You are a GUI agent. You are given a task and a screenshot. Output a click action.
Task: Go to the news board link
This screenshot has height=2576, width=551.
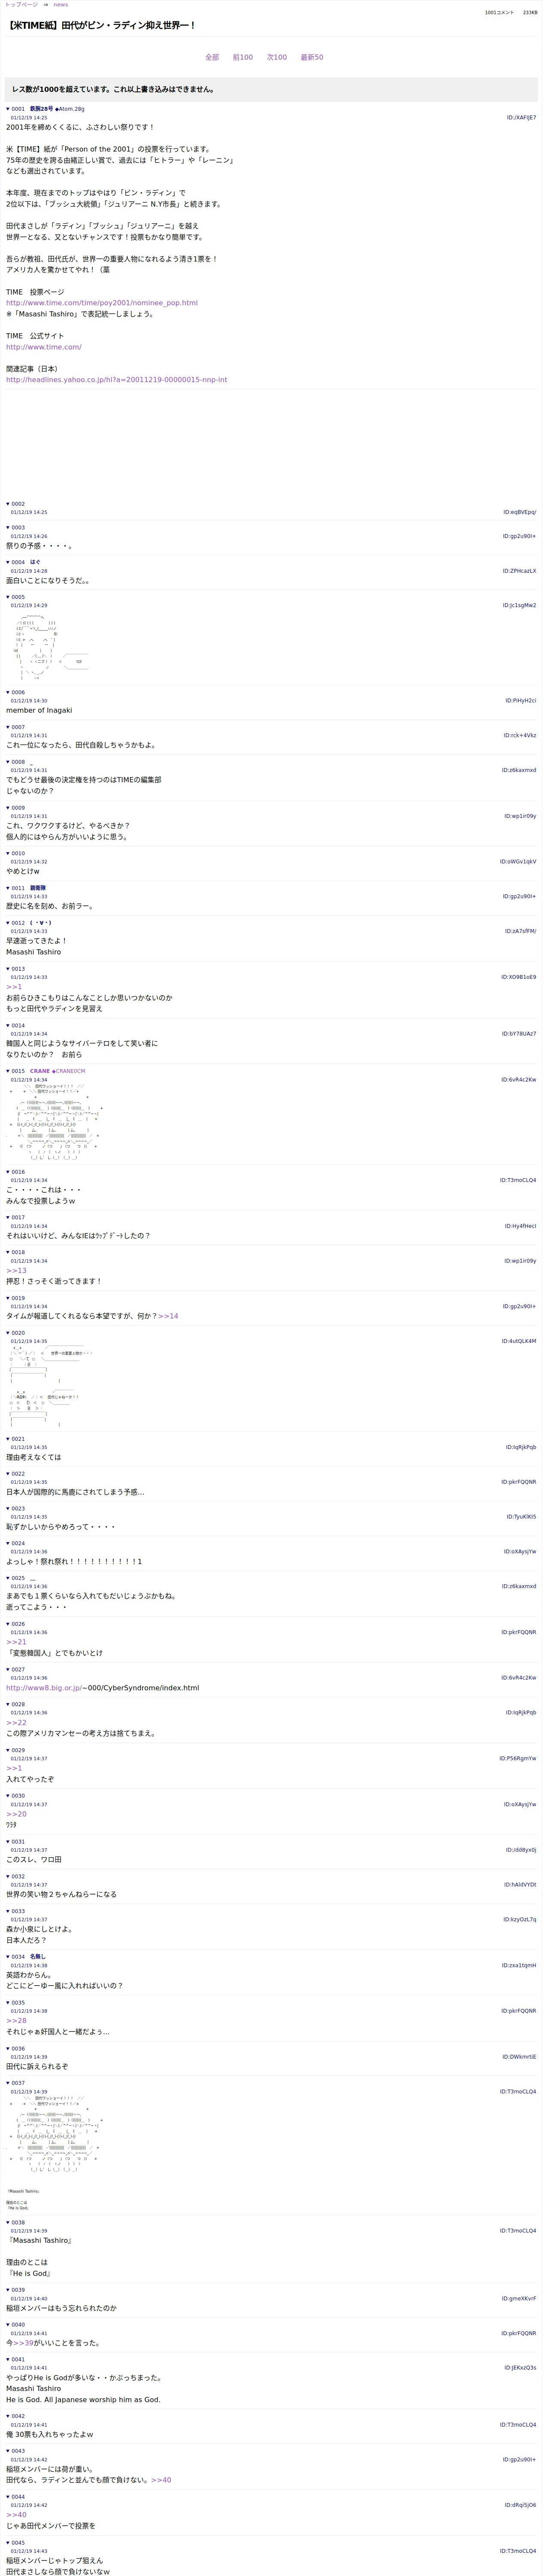pos(61,5)
